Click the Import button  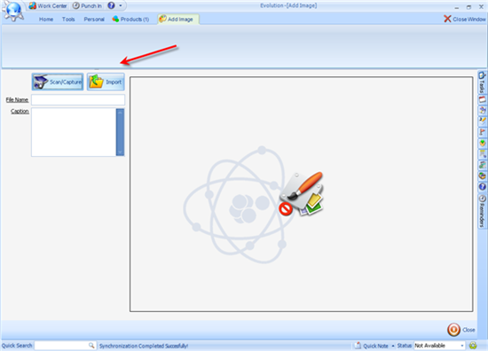tap(106, 82)
